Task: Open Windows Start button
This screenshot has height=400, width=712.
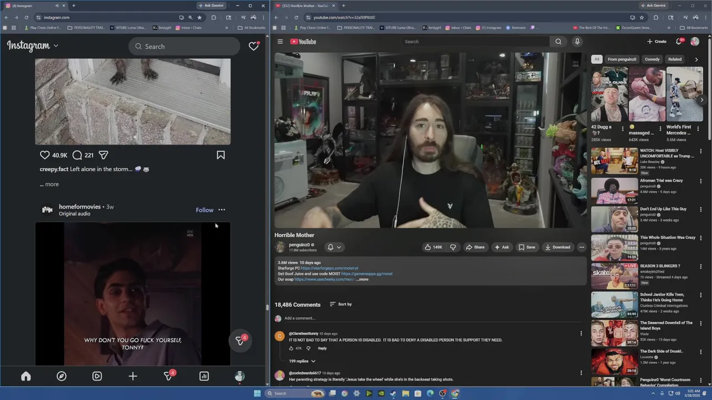Action: pos(257,393)
